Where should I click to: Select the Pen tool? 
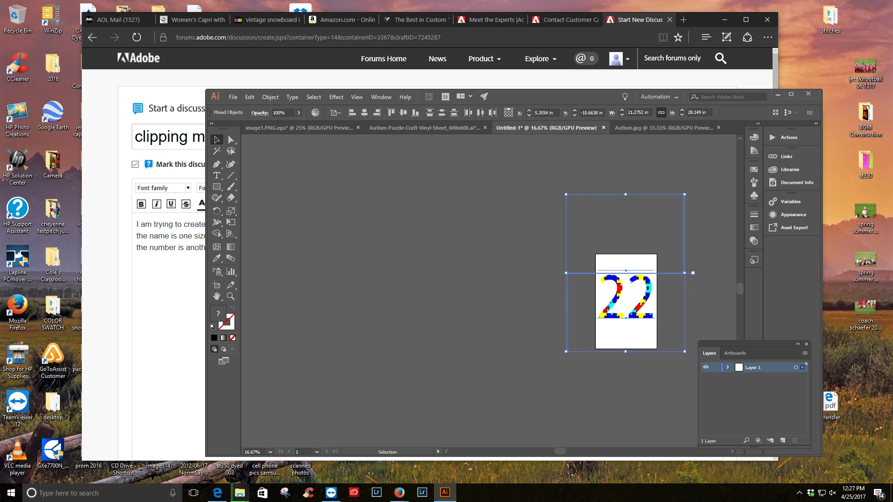216,164
